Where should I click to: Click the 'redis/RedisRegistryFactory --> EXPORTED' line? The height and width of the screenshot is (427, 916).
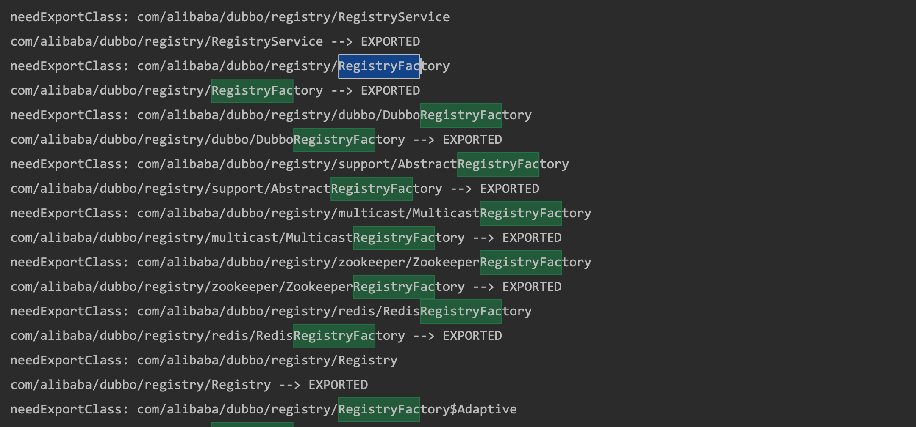pyautogui.click(x=256, y=336)
